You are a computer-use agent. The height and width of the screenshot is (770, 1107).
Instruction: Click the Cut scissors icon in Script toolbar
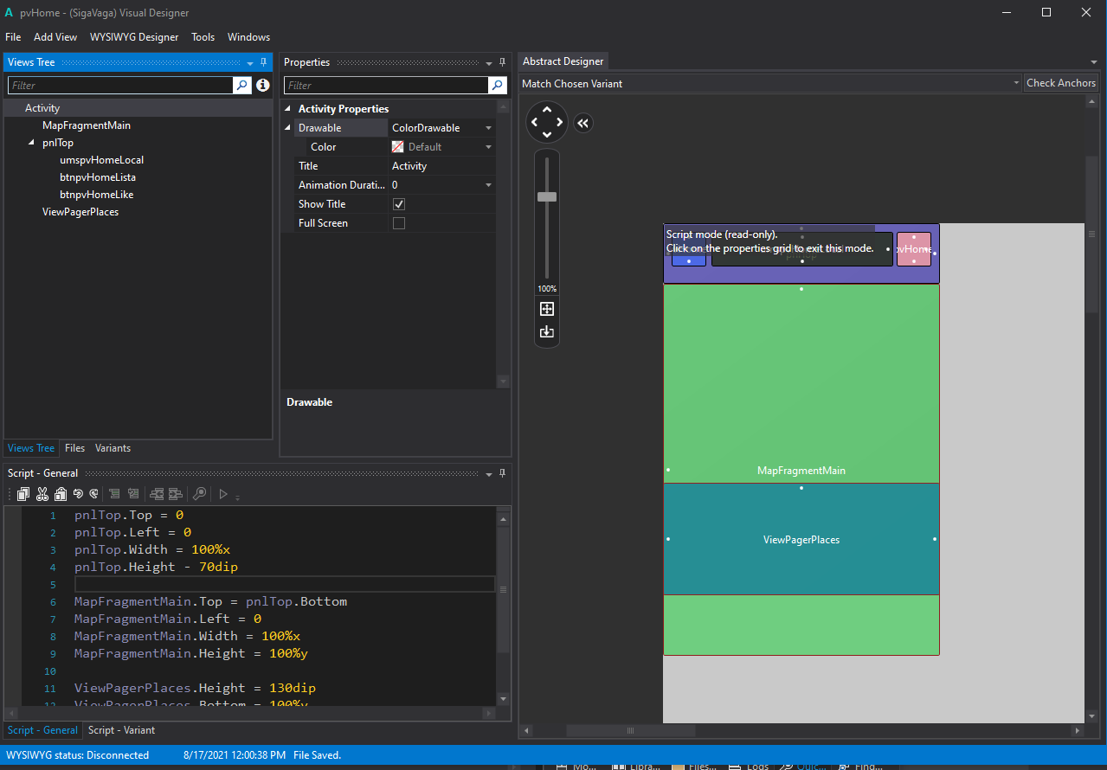[x=42, y=494]
